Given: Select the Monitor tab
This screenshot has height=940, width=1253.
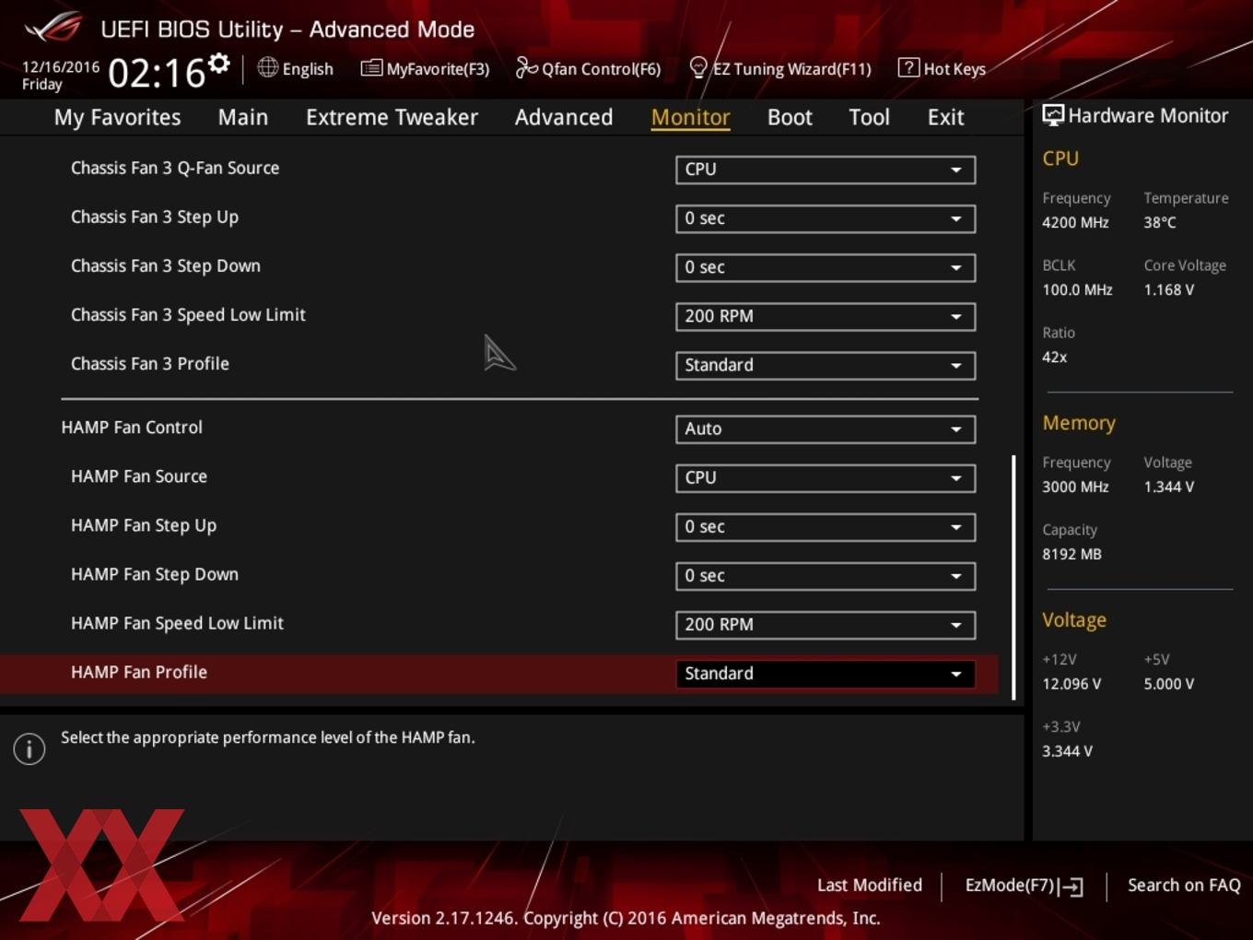Looking at the screenshot, I should point(691,117).
